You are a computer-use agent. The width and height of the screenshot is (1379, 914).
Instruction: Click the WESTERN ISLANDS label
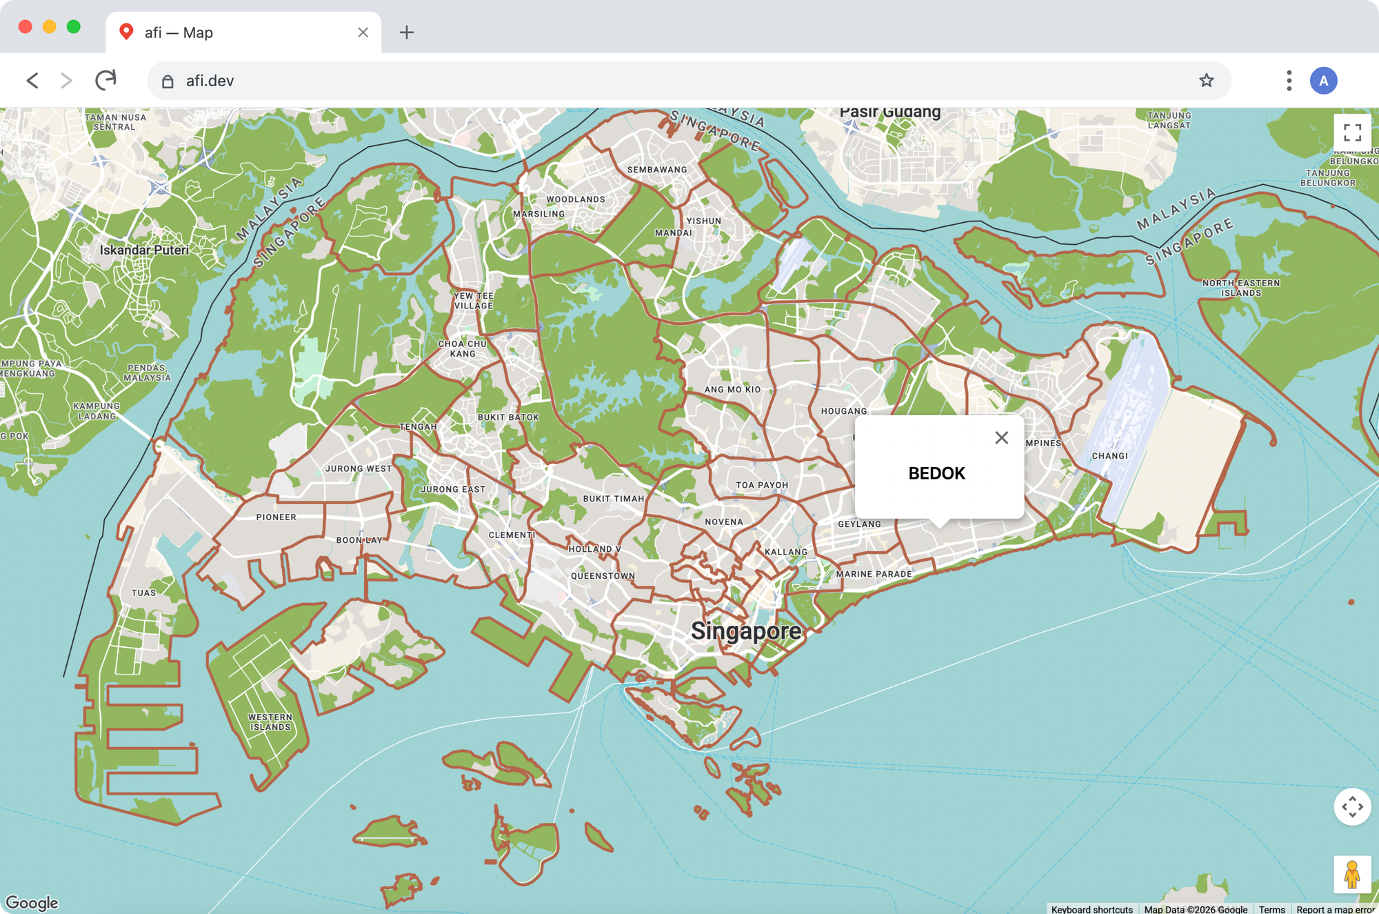click(x=270, y=722)
